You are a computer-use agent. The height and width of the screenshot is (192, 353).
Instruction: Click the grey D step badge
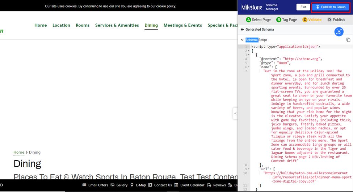tap(329, 20)
